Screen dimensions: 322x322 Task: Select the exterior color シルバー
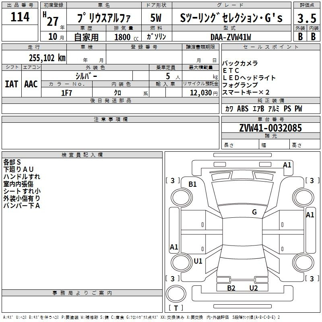click(x=86, y=76)
